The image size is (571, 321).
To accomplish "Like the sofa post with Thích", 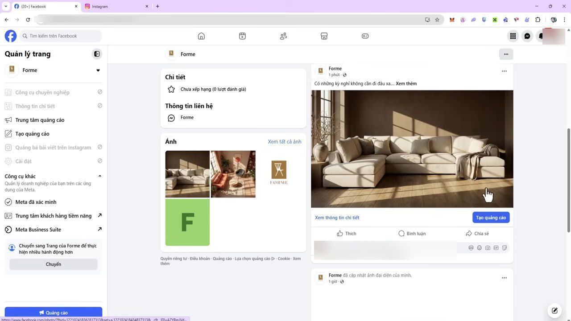I will tap(347, 234).
